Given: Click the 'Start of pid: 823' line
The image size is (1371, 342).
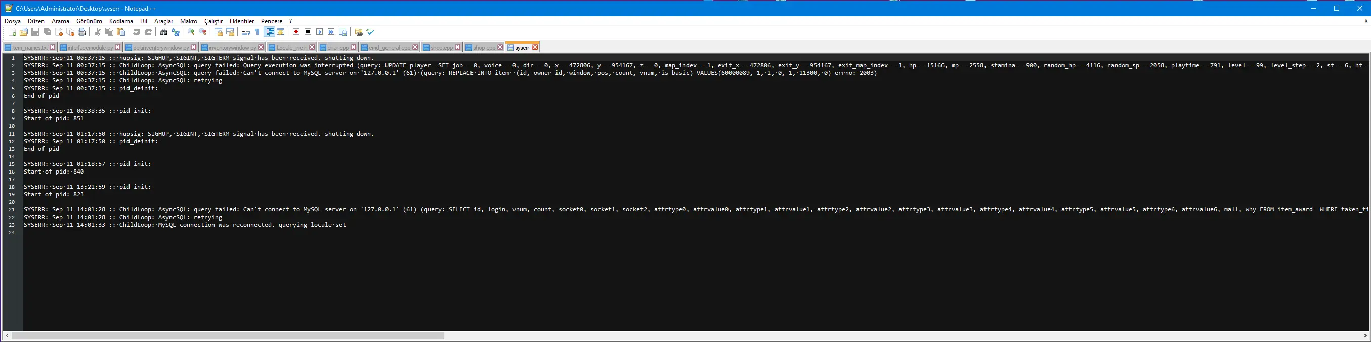Looking at the screenshot, I should (x=54, y=195).
